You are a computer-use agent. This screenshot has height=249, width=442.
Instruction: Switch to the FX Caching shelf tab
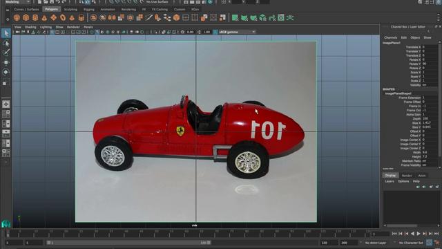(x=160, y=9)
